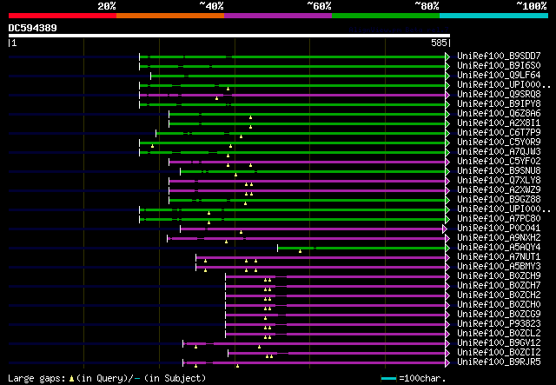Click the green arrowhead ending the B9SDD7 alignment
Screen dimensions: 556x385
(x=447, y=56)
